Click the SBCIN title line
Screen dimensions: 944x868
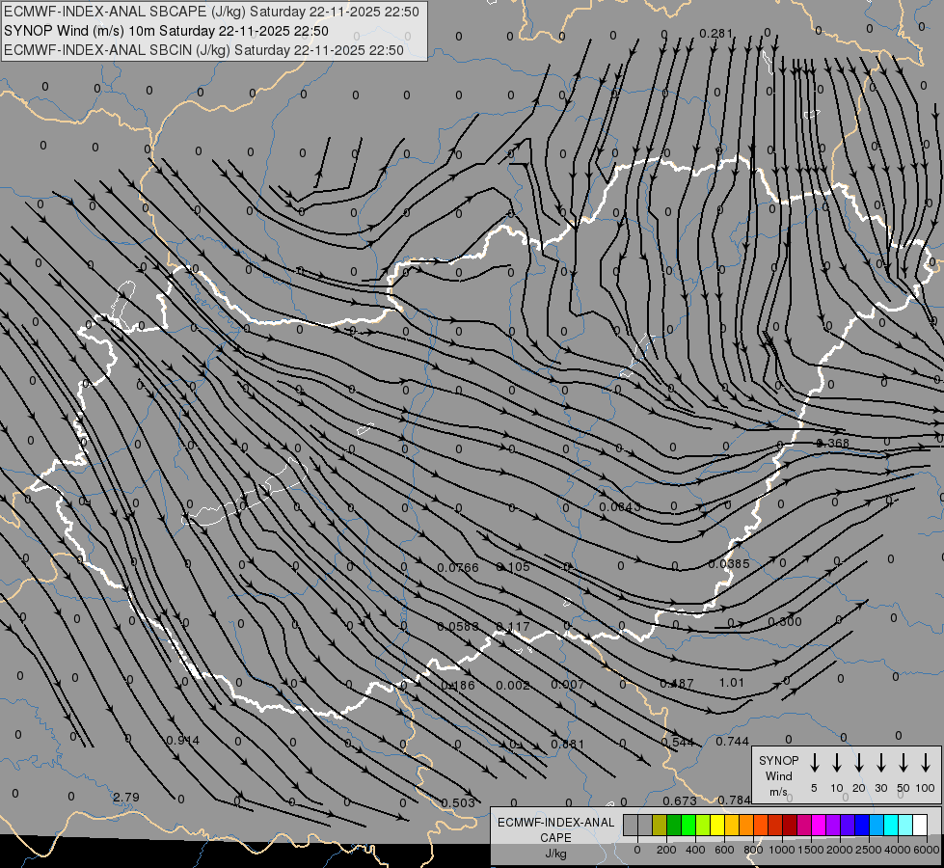pyautogui.click(x=203, y=50)
